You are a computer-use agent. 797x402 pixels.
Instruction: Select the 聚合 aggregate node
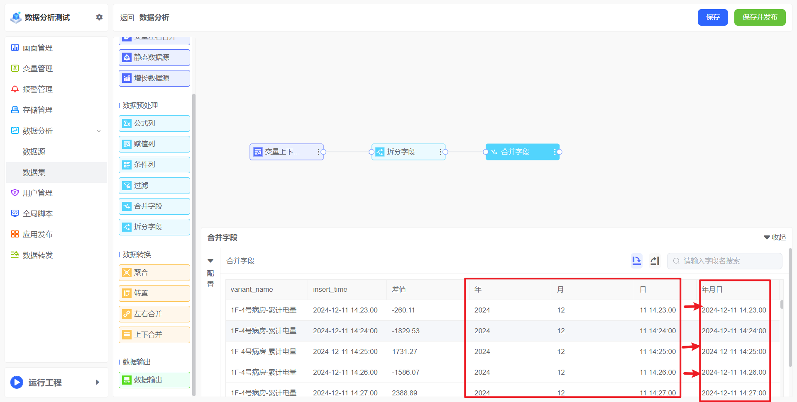154,273
